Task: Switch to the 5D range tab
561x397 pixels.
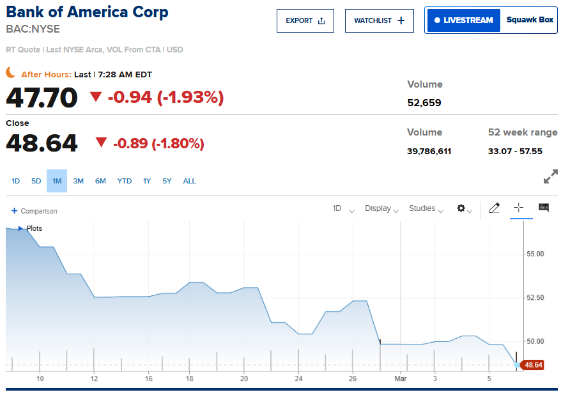Action: pyautogui.click(x=36, y=181)
